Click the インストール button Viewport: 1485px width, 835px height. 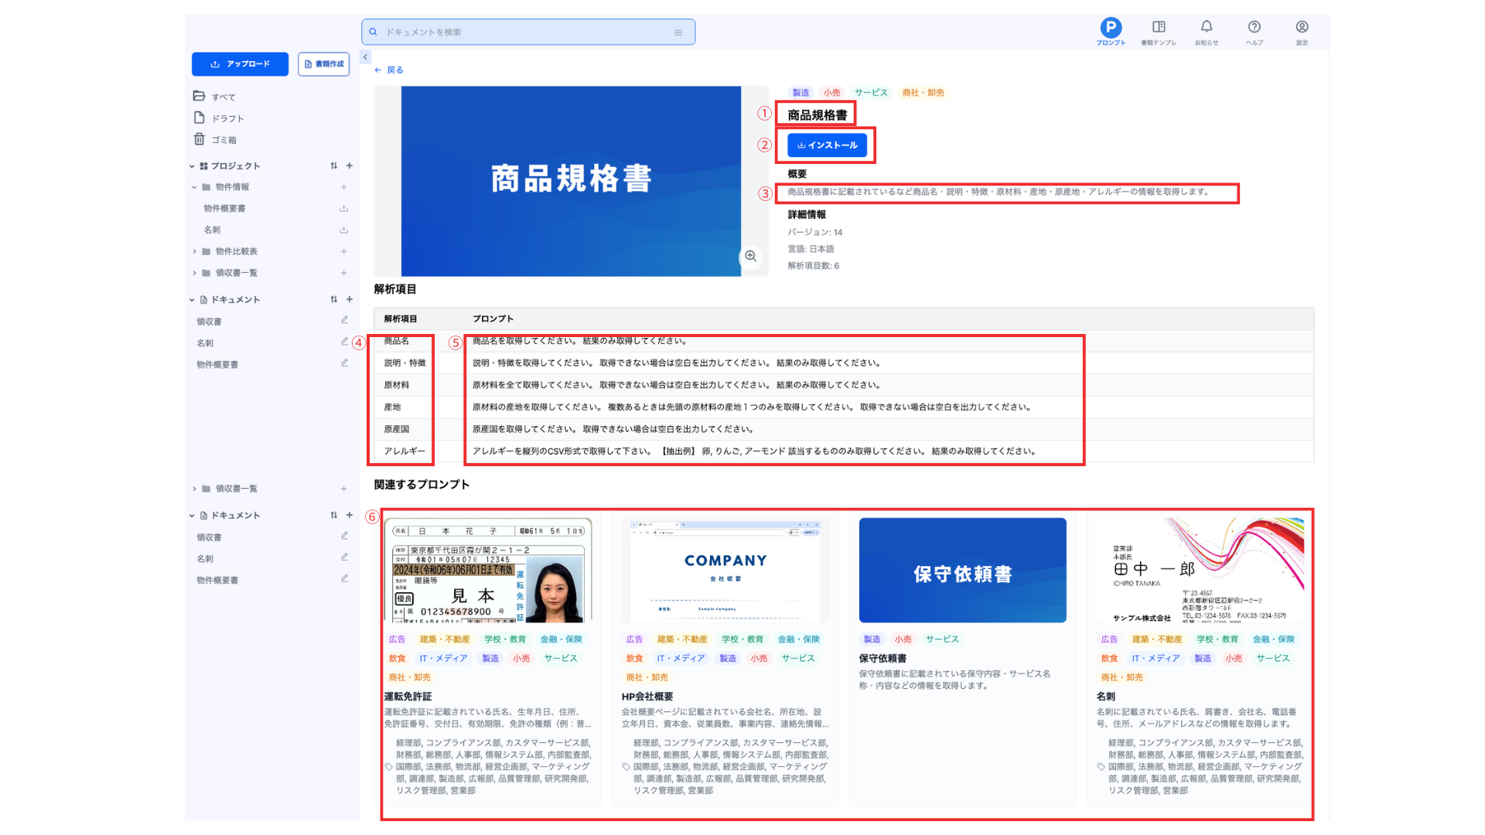tap(827, 145)
